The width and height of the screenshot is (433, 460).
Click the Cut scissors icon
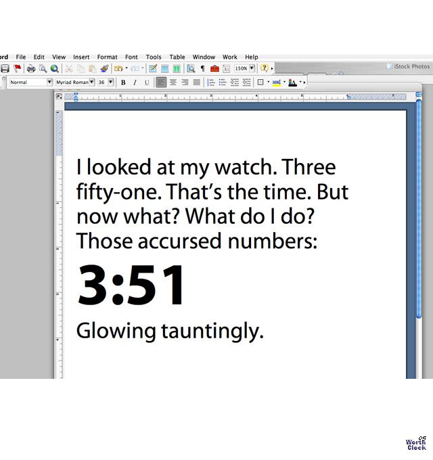(x=68, y=68)
